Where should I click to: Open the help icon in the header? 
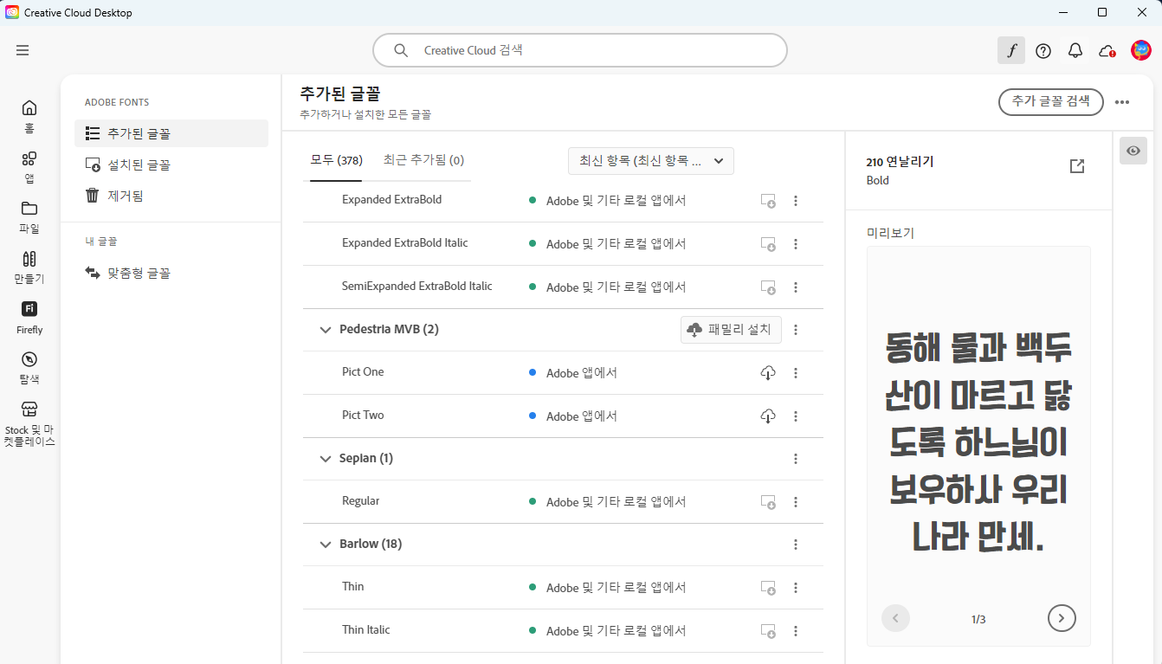(x=1043, y=50)
